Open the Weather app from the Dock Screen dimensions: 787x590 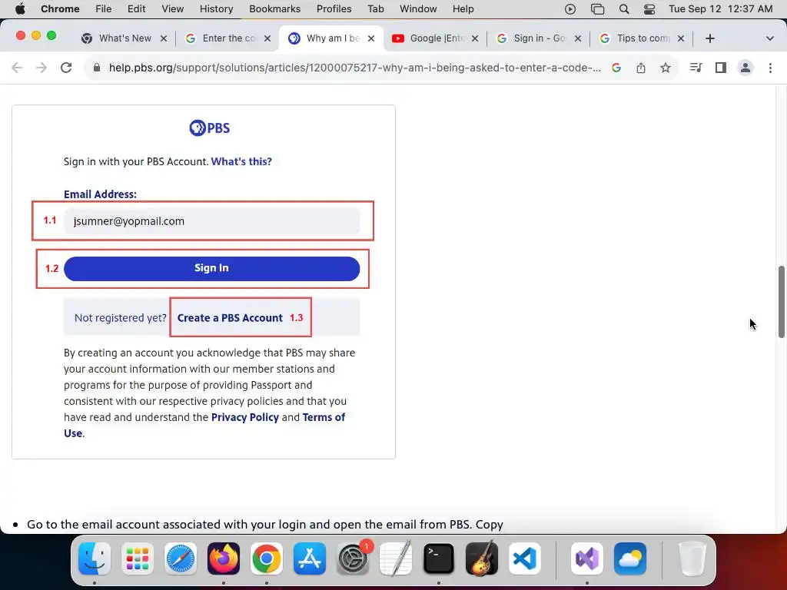[630, 559]
